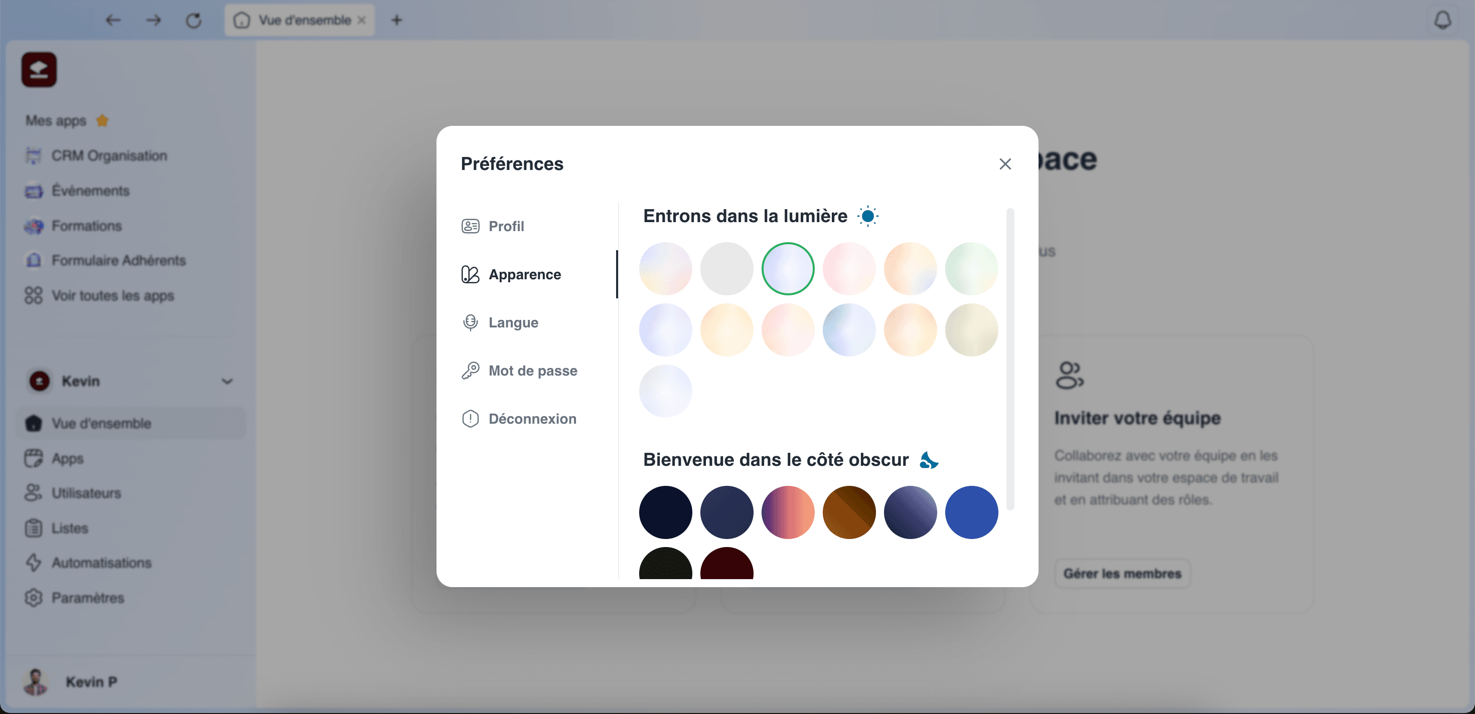Image resolution: width=1475 pixels, height=714 pixels.
Task: Click the red workspace logo icon
Action: coord(39,70)
